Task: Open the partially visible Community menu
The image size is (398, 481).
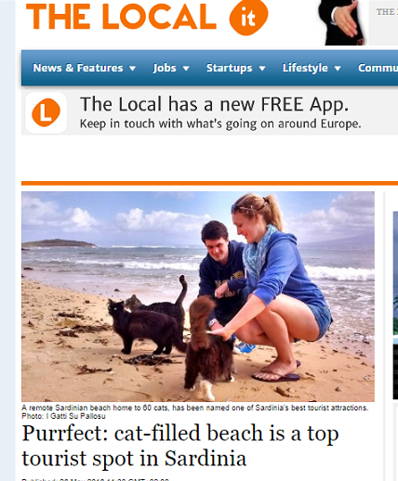Action: click(378, 68)
